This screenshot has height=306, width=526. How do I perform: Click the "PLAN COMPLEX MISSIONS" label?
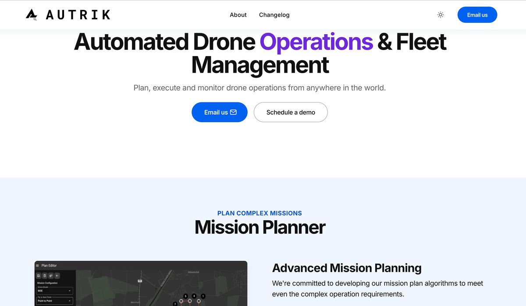click(x=259, y=213)
